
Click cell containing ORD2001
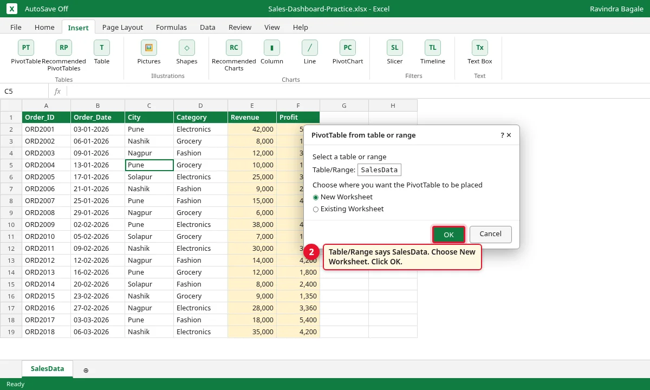(x=46, y=129)
